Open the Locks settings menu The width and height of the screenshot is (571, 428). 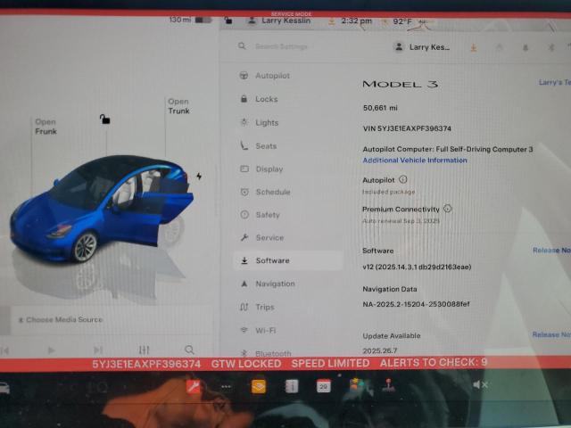(260, 99)
